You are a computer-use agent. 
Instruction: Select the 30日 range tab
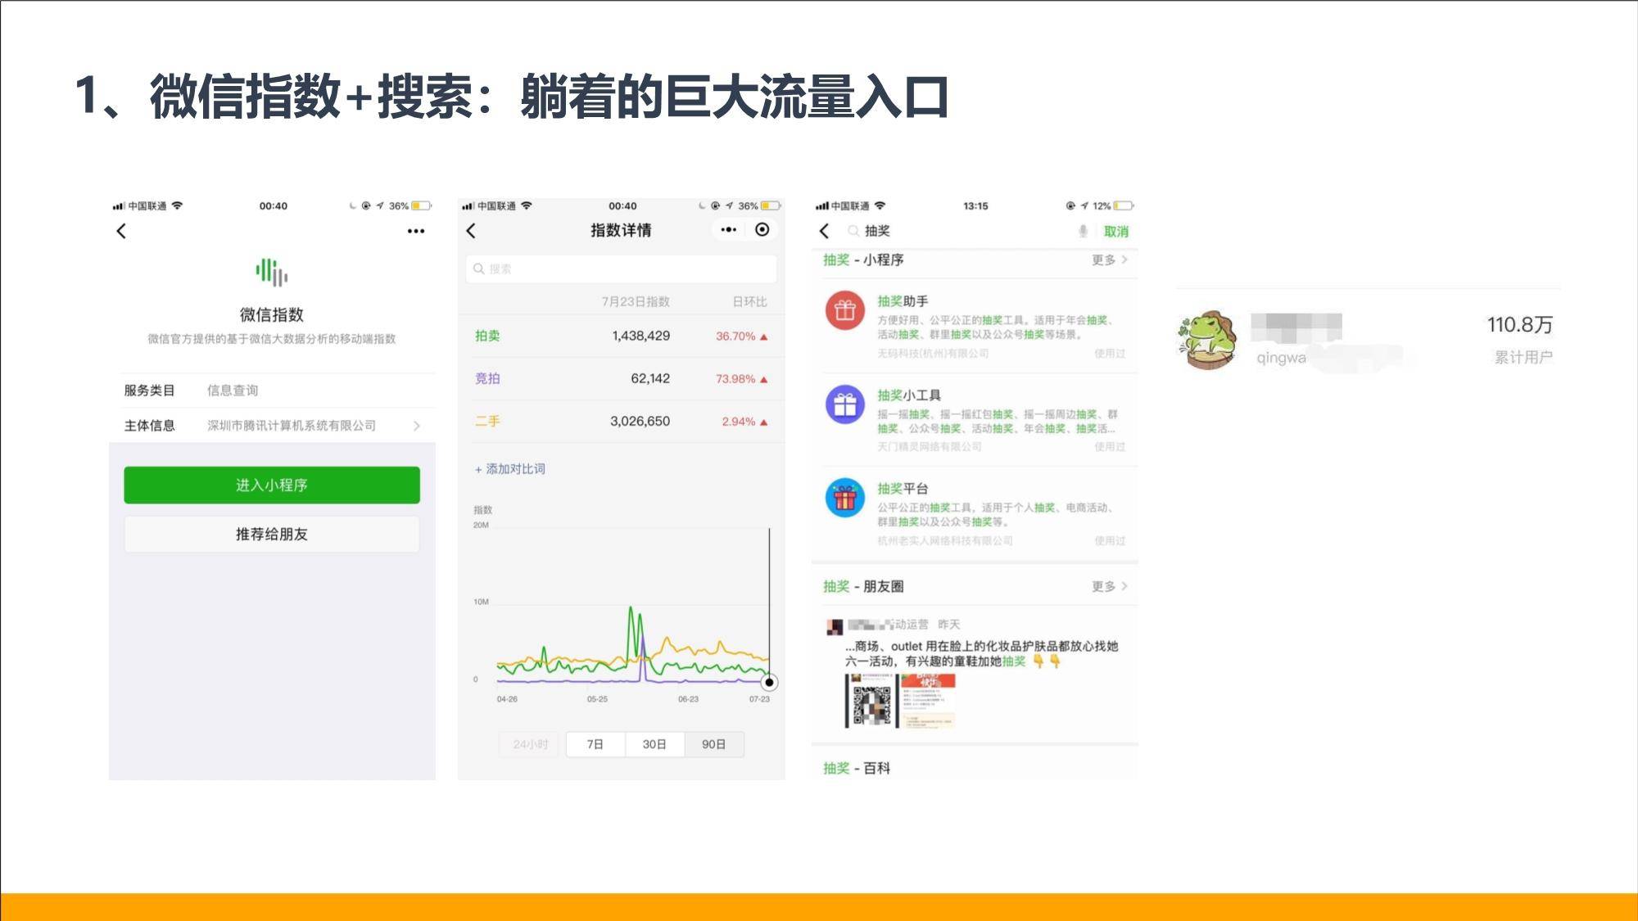654,744
